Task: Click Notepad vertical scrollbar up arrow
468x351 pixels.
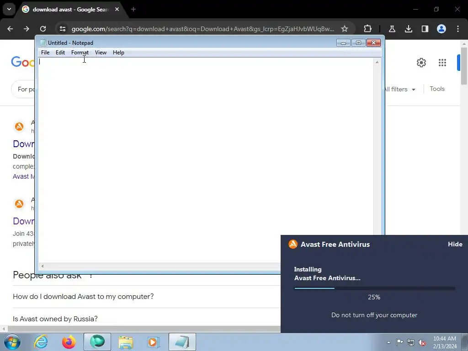Action: click(377, 62)
